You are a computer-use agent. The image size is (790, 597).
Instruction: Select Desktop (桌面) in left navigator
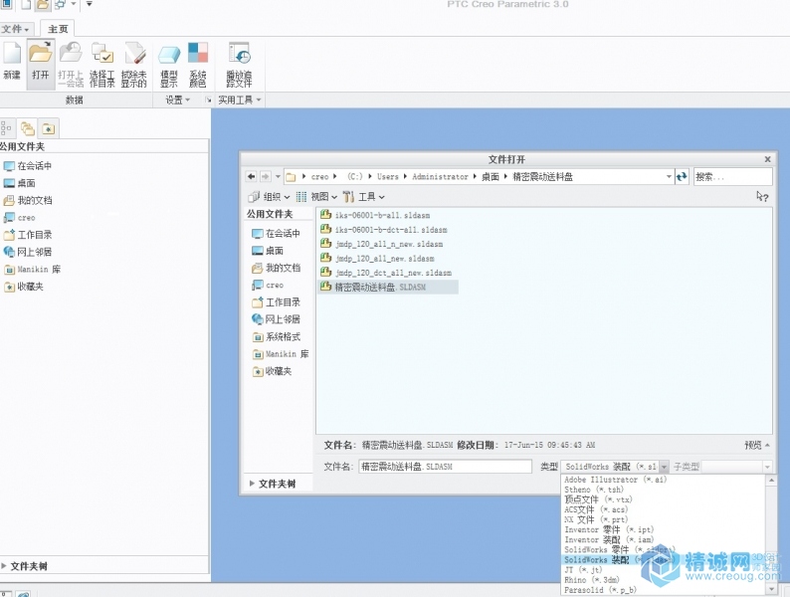click(19, 183)
